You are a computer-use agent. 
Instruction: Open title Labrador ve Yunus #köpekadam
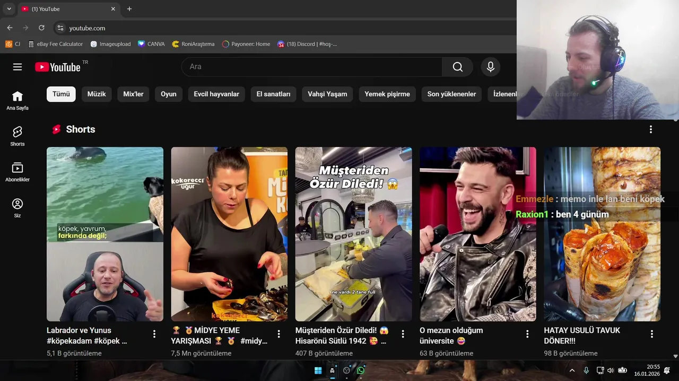tap(87, 335)
